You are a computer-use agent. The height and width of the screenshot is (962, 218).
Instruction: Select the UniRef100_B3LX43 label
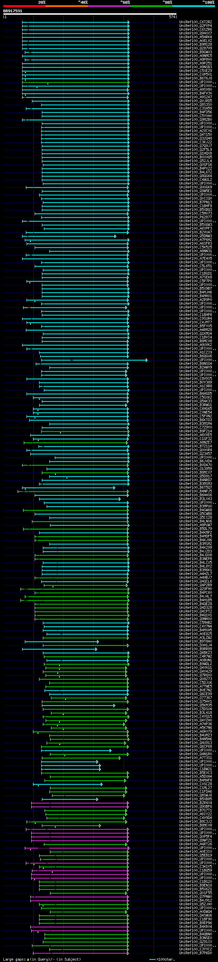coord(196,499)
